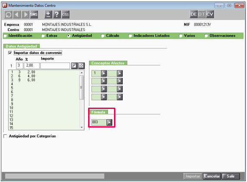Select list row 1 with 3 years 2,00
This screenshot has height=182, width=247.
(x=44, y=72)
